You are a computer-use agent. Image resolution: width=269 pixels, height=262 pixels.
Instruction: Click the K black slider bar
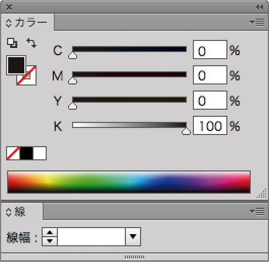tap(129, 125)
